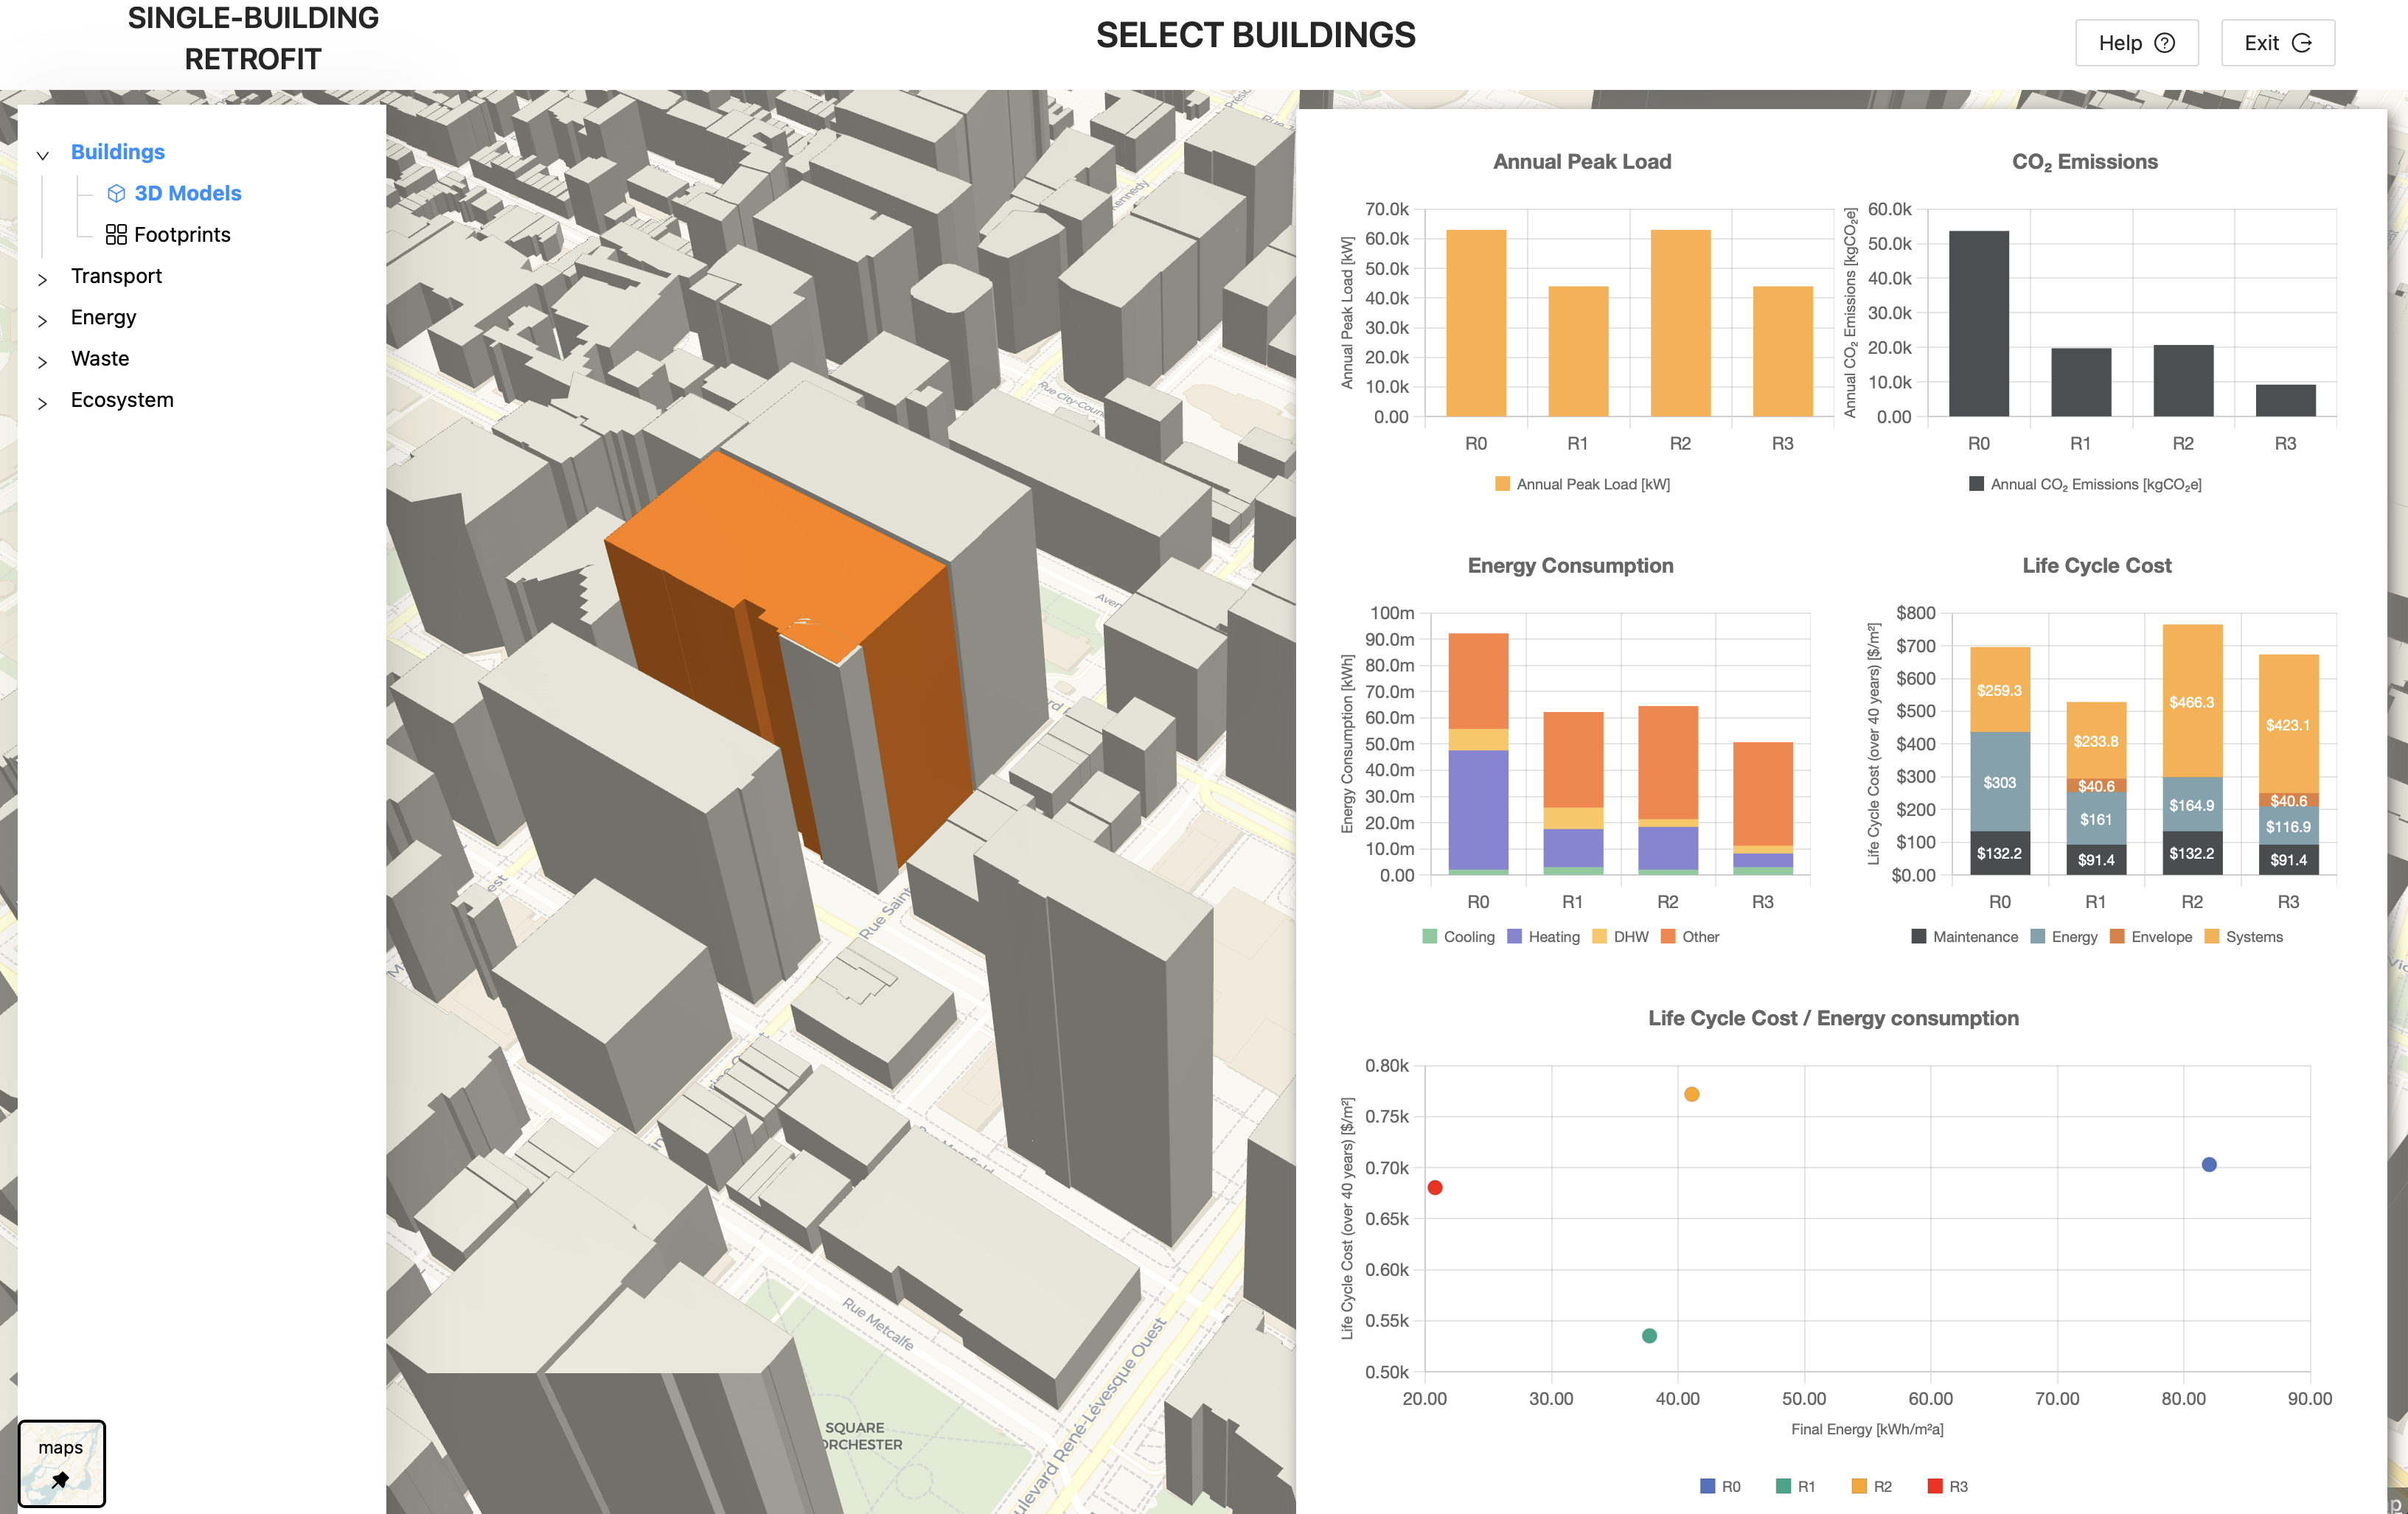Select the Buildings tree label
This screenshot has width=2408, height=1514.
[x=118, y=152]
